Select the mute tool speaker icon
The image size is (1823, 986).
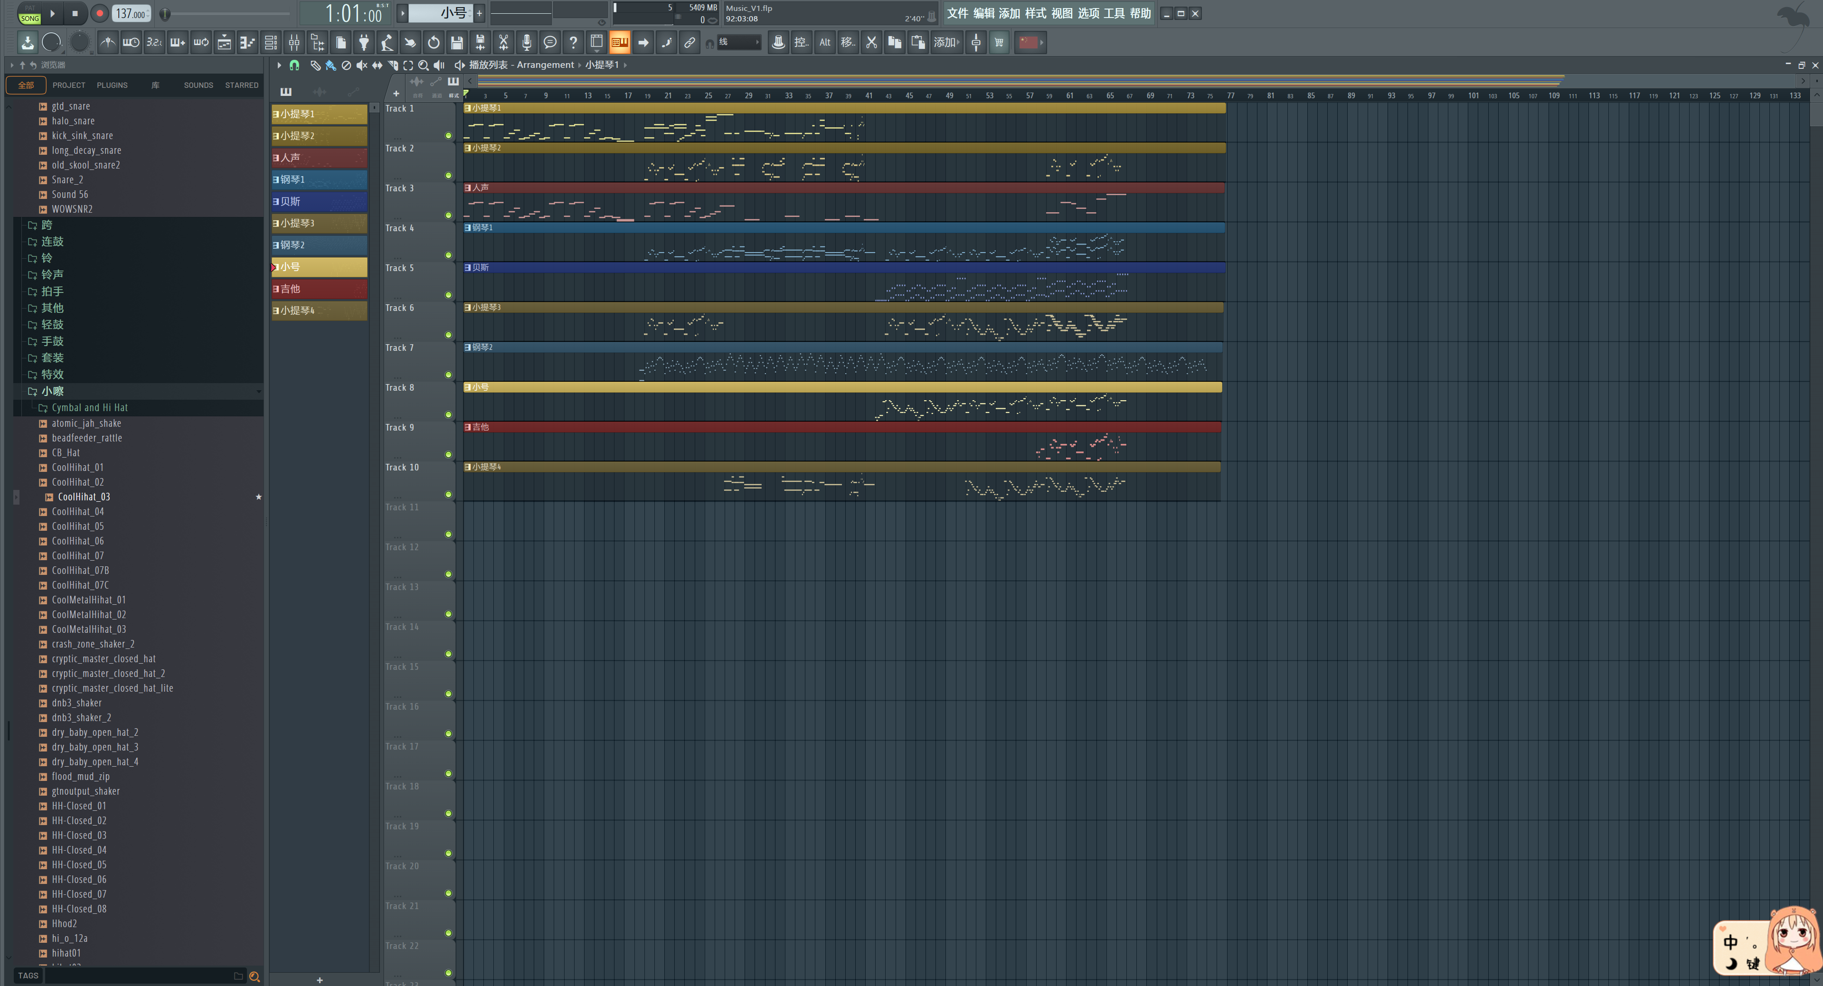(x=362, y=65)
